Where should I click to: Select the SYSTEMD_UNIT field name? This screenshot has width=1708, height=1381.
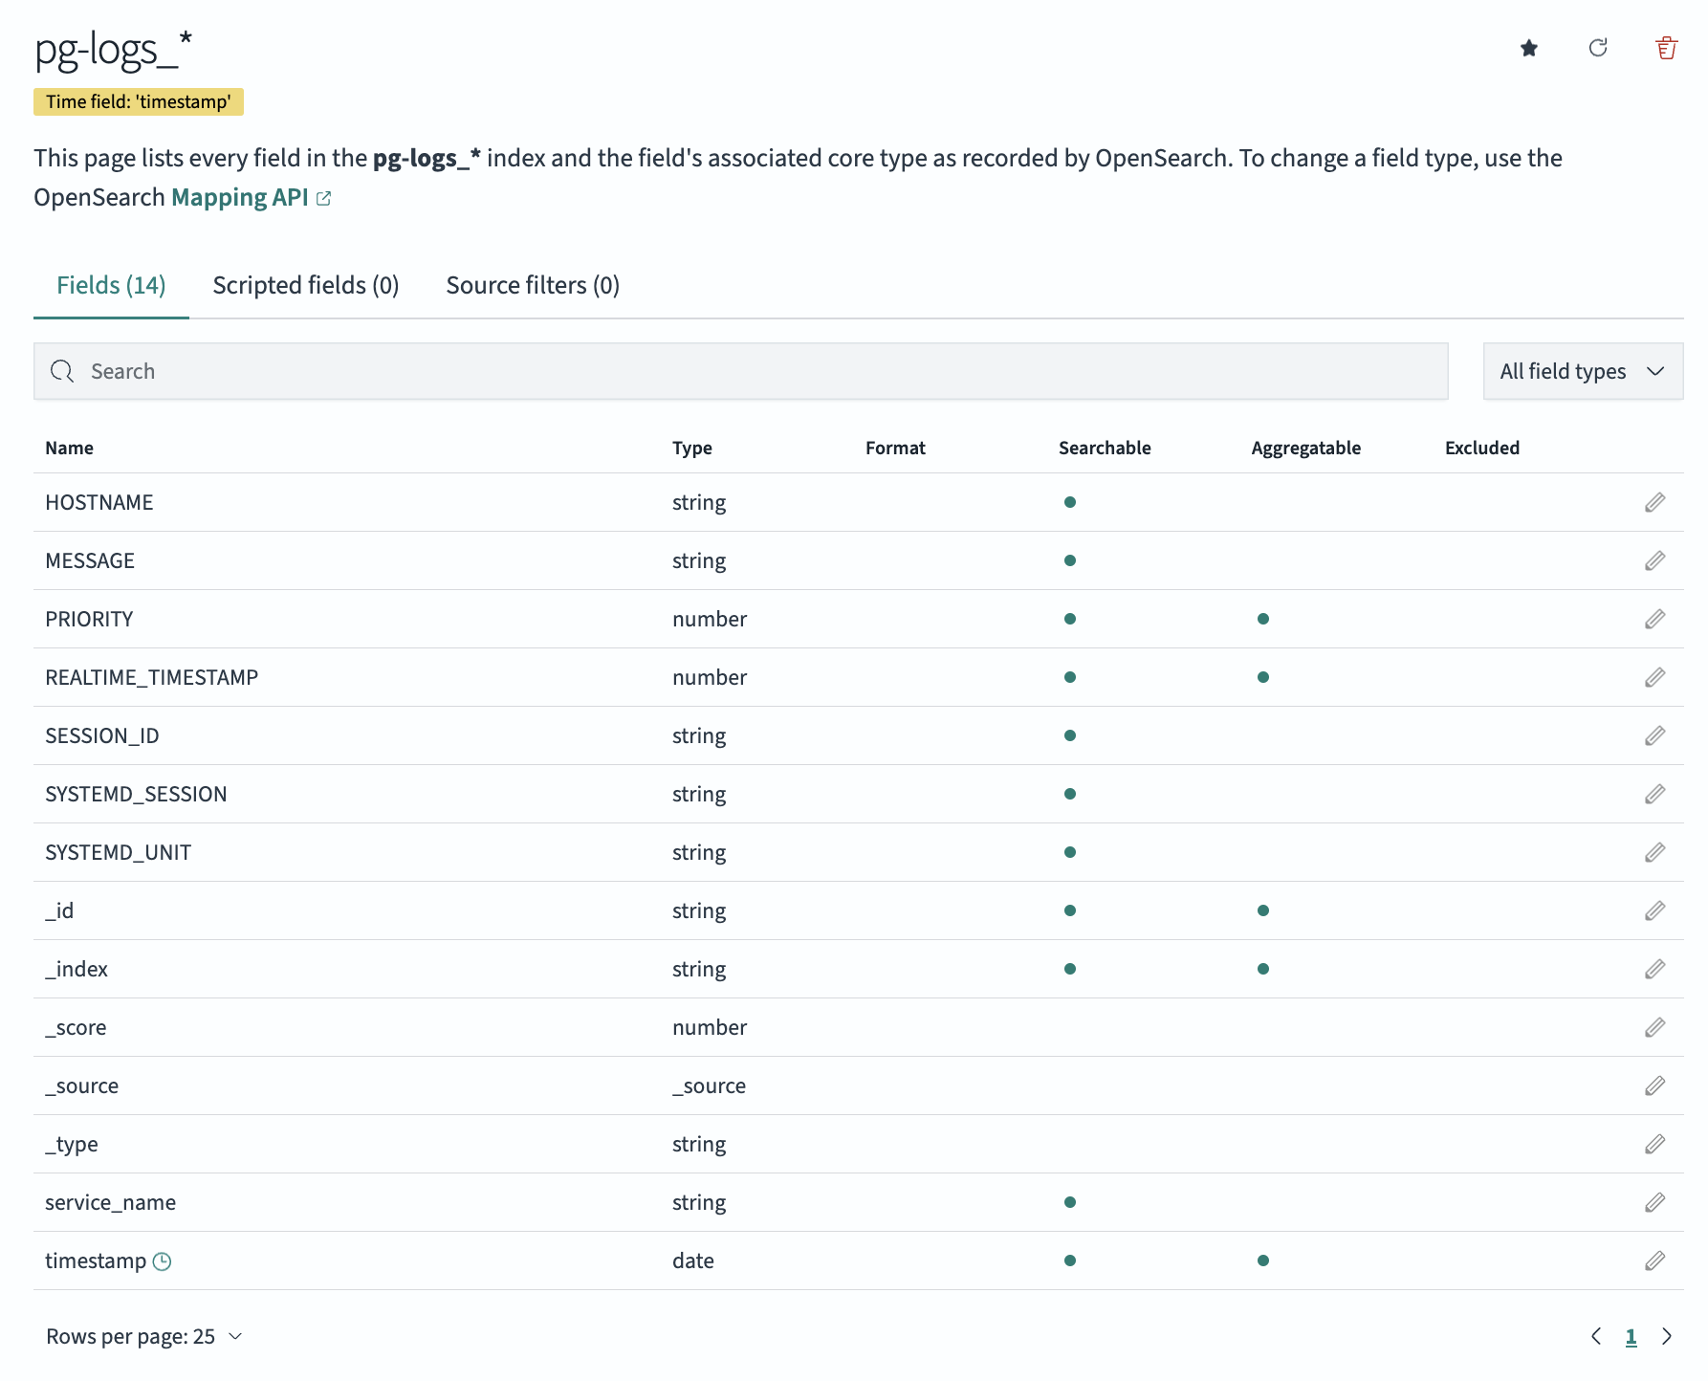119,852
